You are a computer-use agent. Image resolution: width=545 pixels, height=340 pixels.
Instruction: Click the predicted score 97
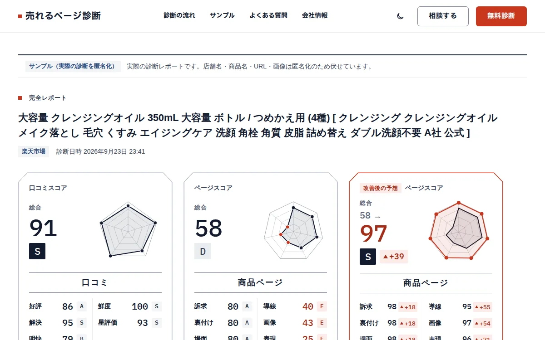click(374, 233)
